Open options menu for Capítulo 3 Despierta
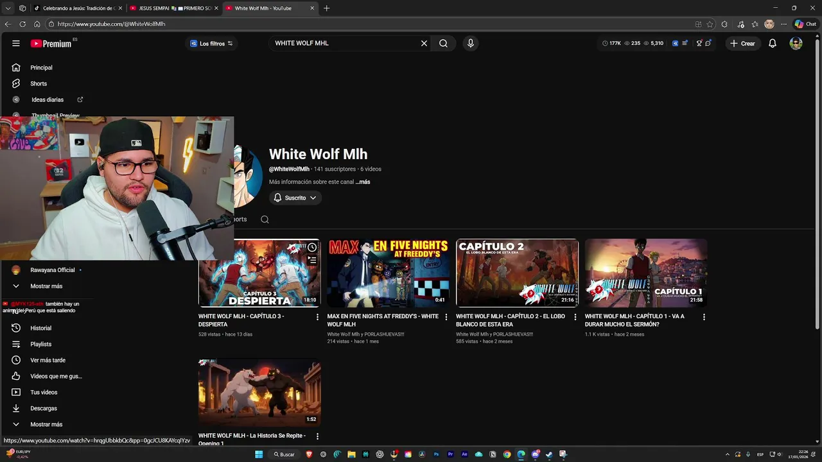The image size is (822, 462). [317, 317]
